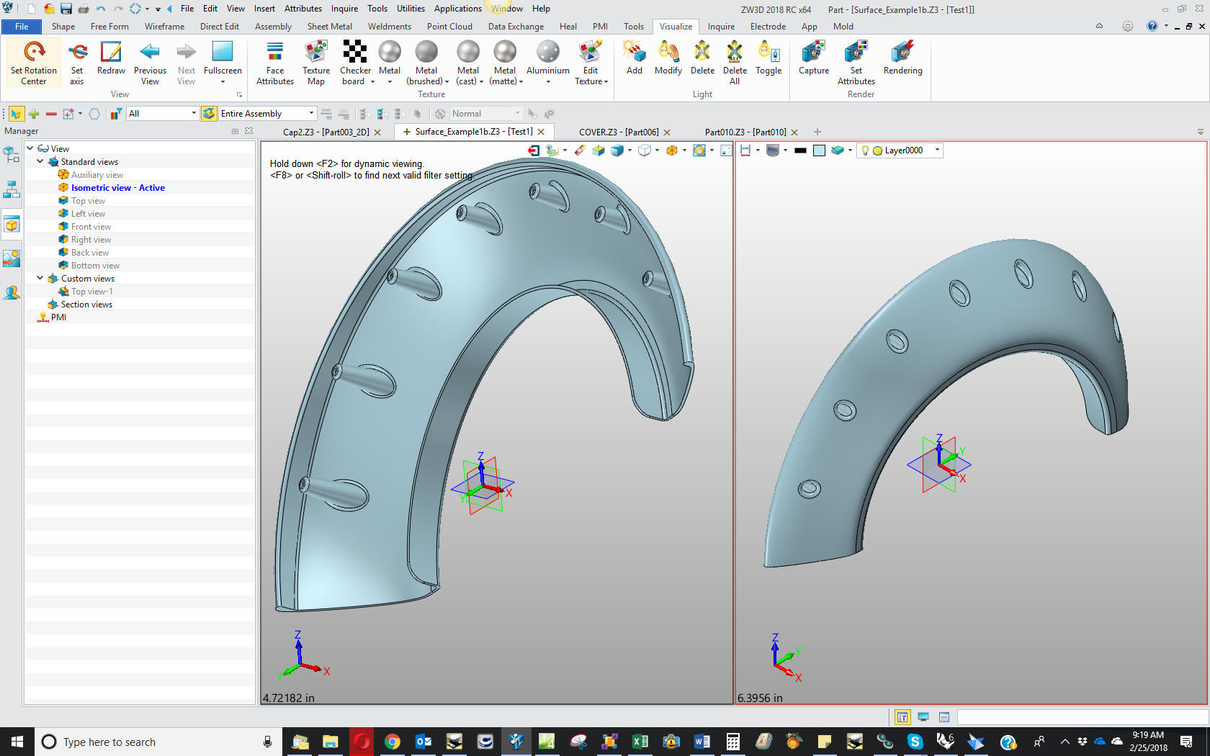Toggle the highlighted pick-mode arrow button
Screen dimensions: 1210x756
(x=16, y=114)
